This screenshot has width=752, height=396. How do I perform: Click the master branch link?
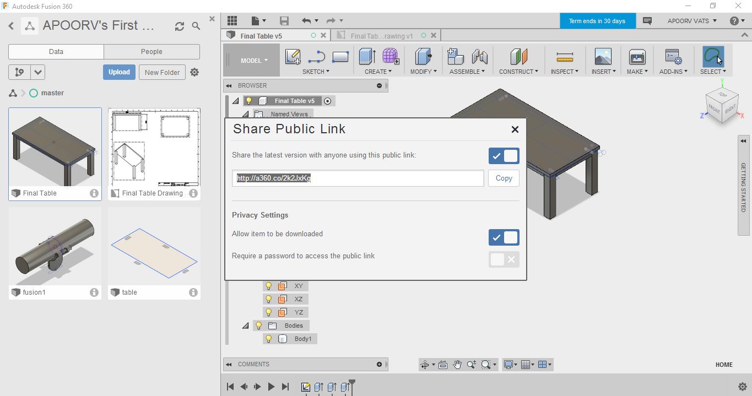click(x=52, y=93)
